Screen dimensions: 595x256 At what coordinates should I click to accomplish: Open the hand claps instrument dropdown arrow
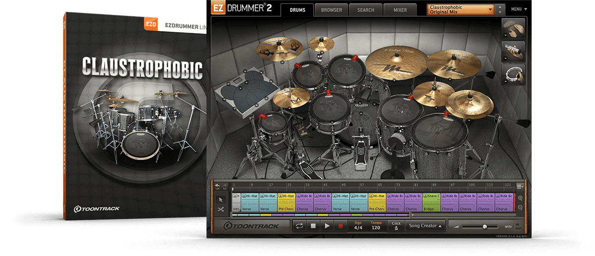click(x=506, y=36)
